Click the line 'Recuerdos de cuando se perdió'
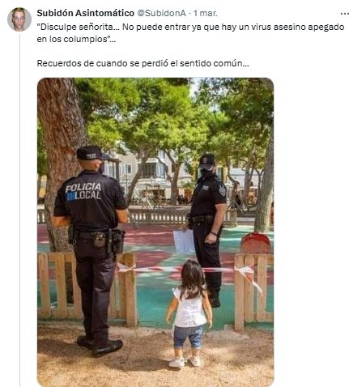349x387 pixels. pos(143,63)
